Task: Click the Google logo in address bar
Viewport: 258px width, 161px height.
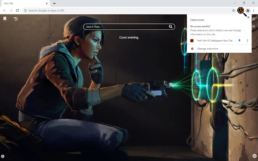Action: 25,10
